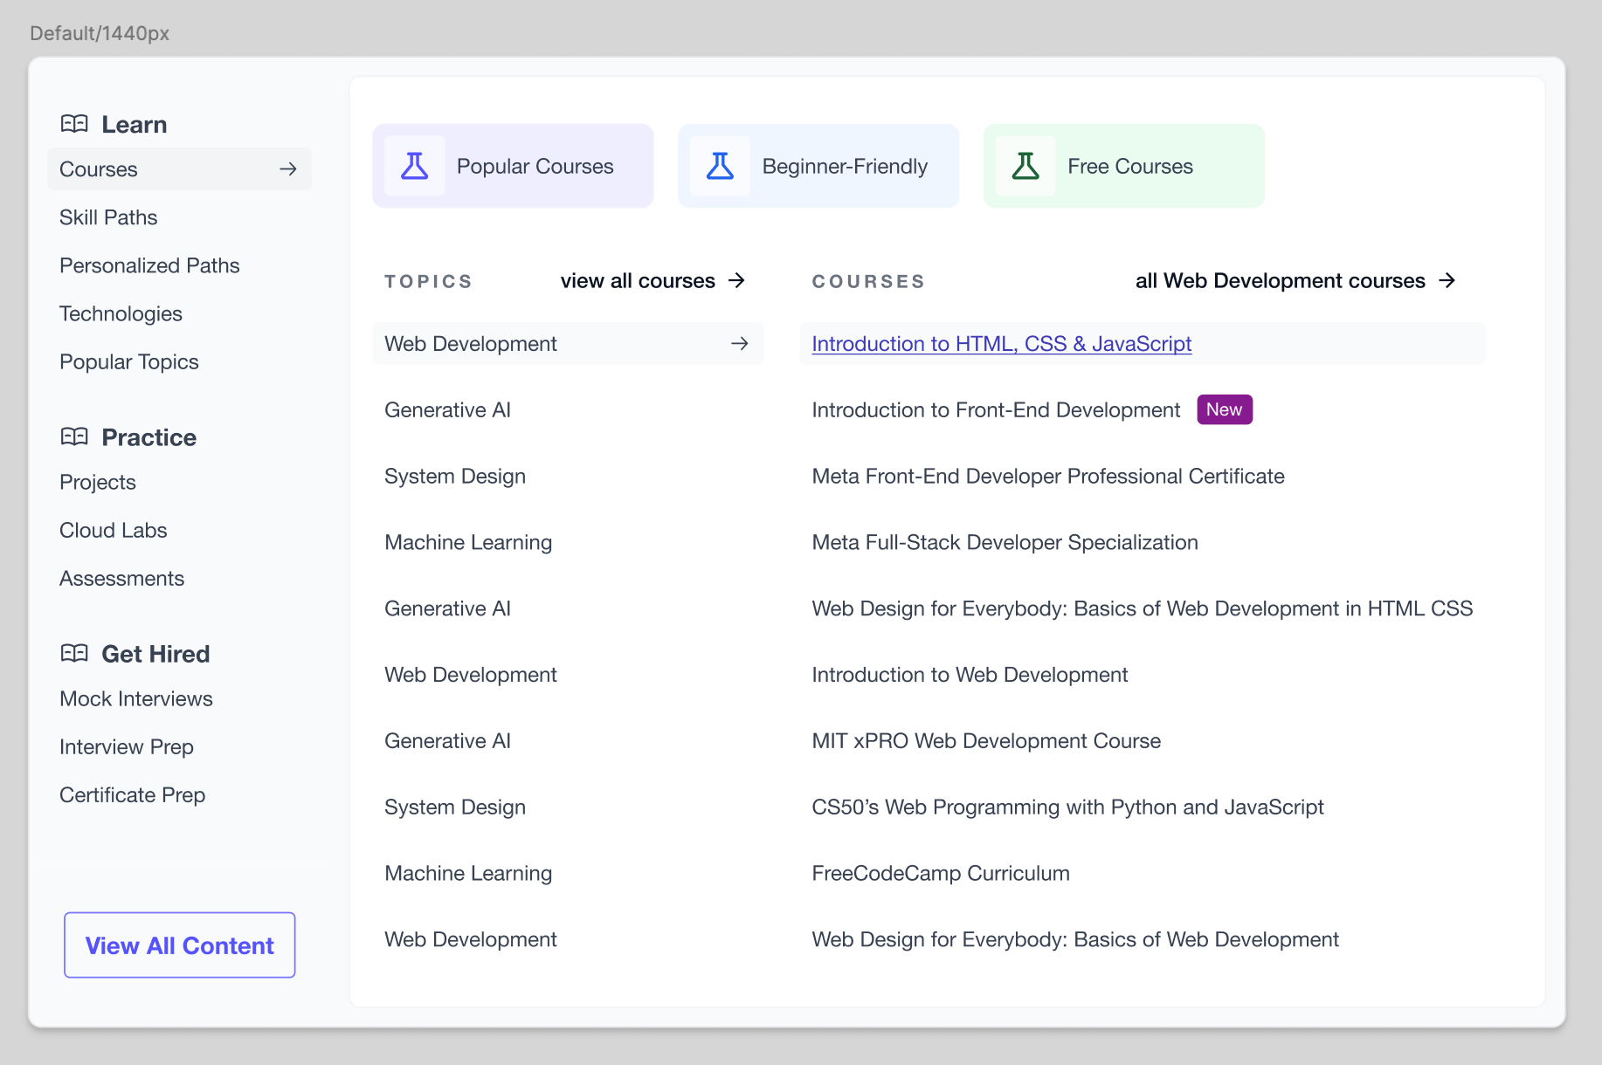Click the TOPICS column heading

(x=429, y=281)
